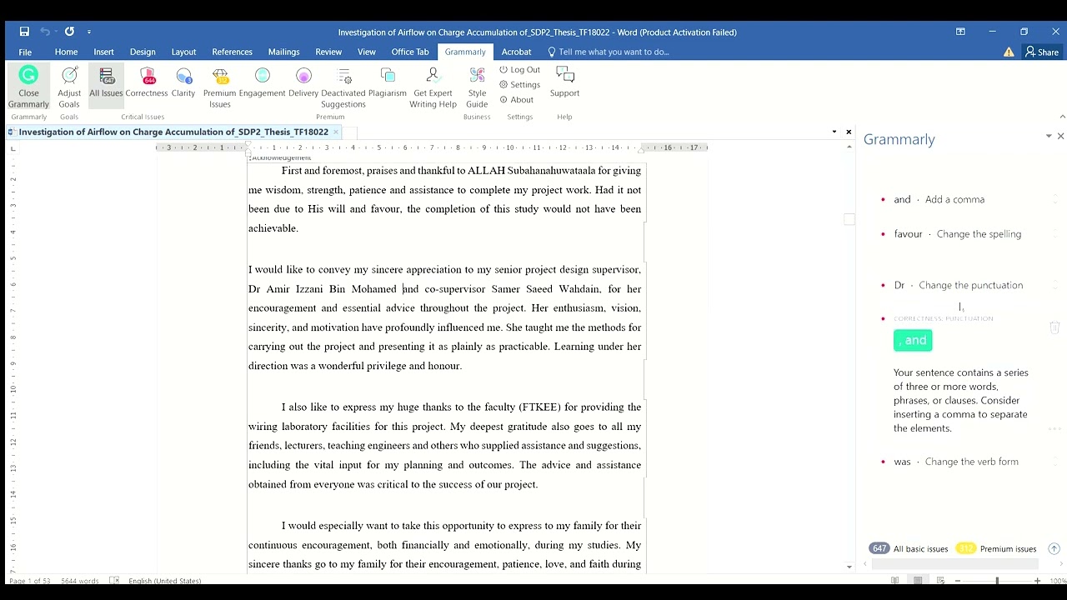This screenshot has height=600, width=1067.
Task: Open the Office Tab ribbon tab
Action: [x=410, y=52]
